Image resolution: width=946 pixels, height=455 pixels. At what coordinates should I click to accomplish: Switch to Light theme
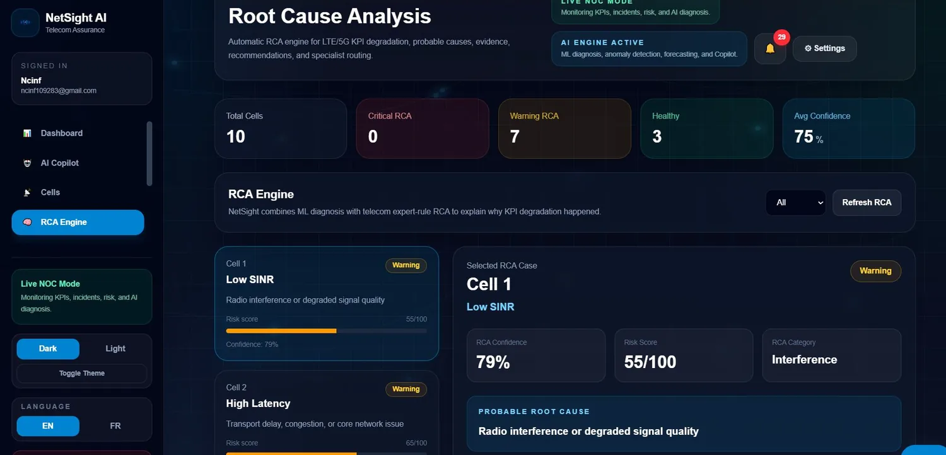tap(115, 348)
